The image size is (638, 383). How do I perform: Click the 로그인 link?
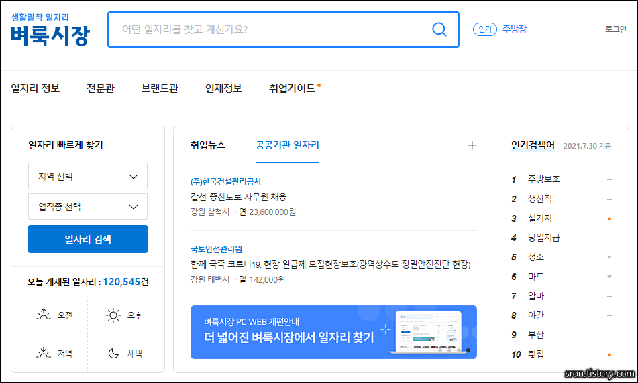(616, 29)
